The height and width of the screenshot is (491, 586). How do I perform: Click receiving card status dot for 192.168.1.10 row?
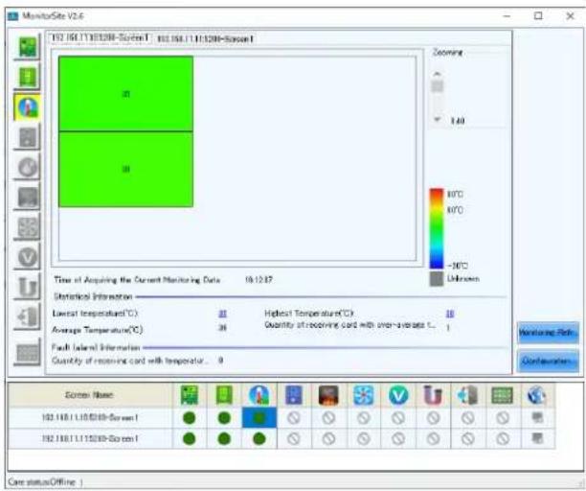click(224, 418)
